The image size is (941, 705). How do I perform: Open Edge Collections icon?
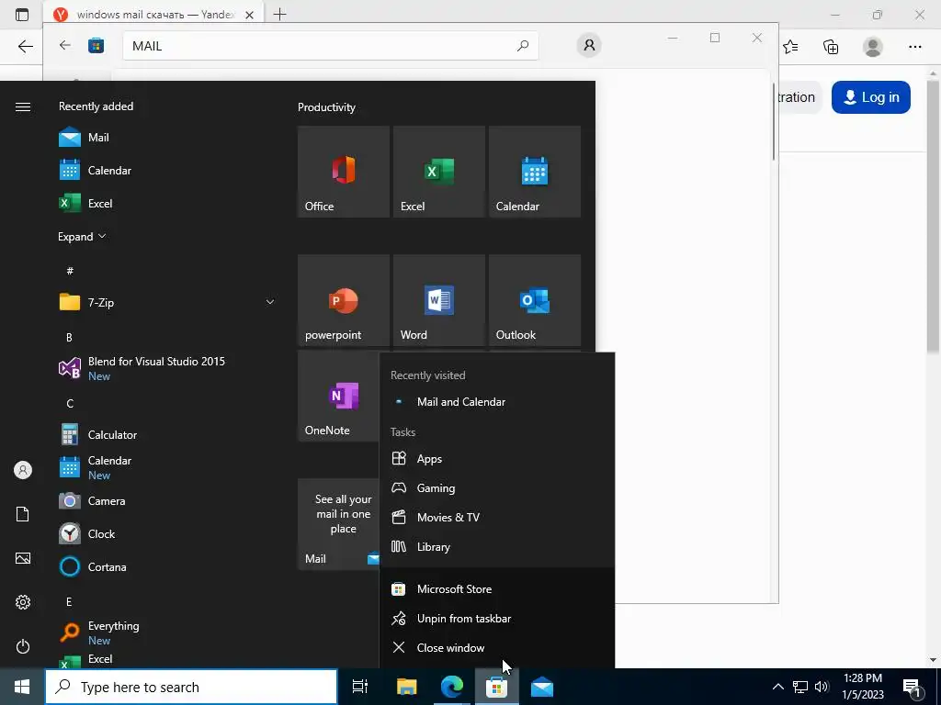pos(831,47)
